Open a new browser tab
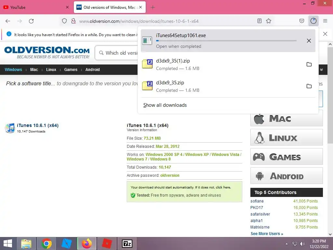The width and height of the screenshot is (333, 250). [153, 7]
